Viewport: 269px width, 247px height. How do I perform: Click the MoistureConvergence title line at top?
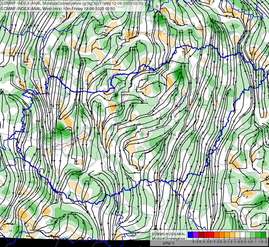tap(72, 3)
